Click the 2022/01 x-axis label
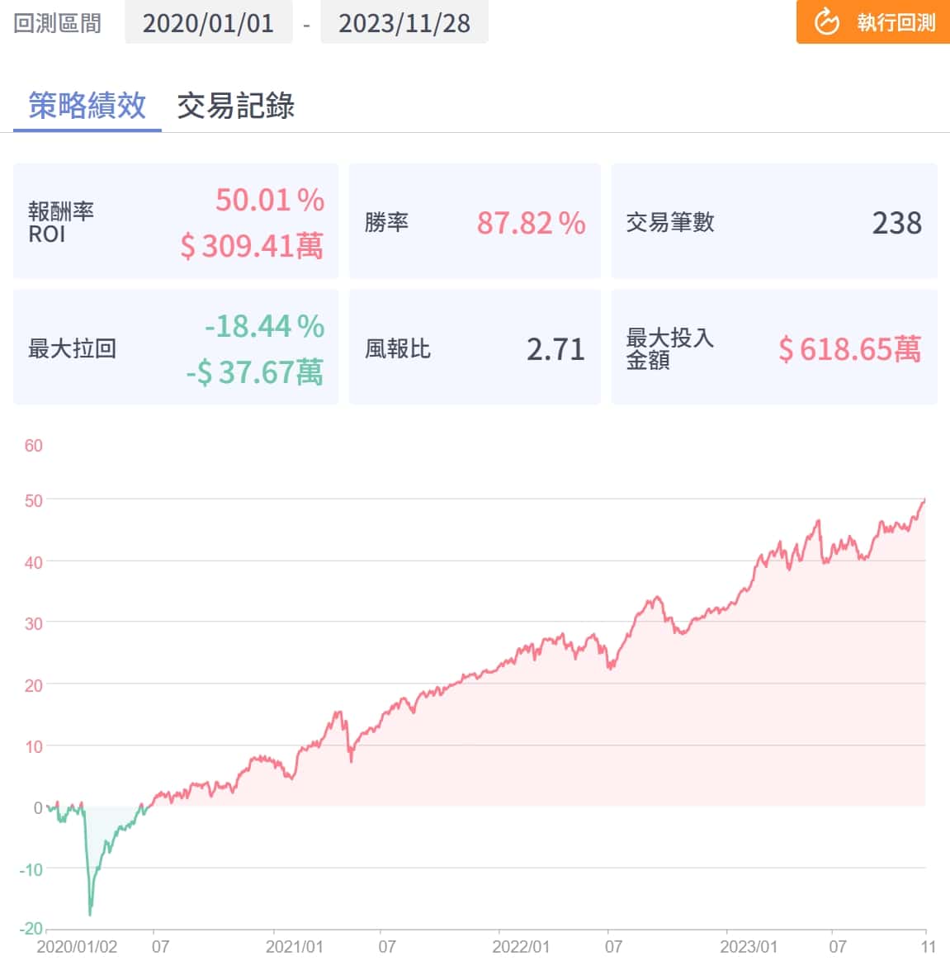The image size is (950, 970). pyautogui.click(x=521, y=946)
